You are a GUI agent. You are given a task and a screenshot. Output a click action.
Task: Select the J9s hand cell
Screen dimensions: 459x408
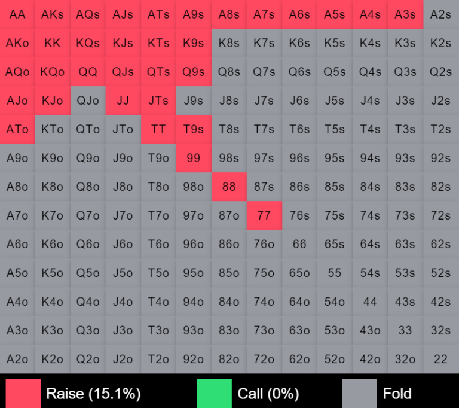[x=194, y=101]
